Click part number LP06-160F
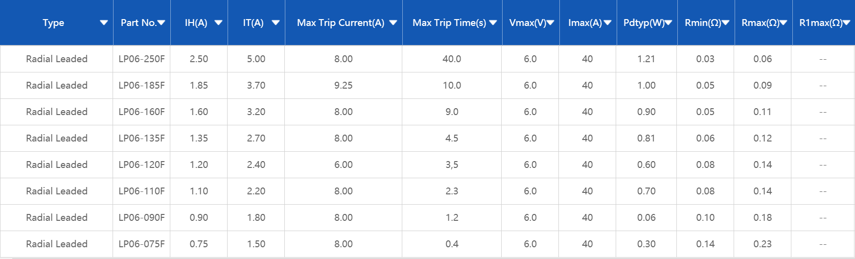Viewport: 855px width, 259px height. pyautogui.click(x=141, y=112)
